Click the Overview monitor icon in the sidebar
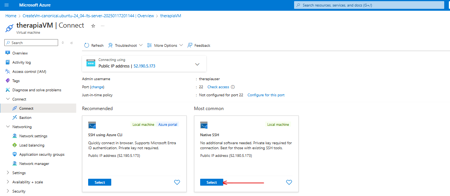This screenshot has width=450, height=196. (x=8, y=53)
